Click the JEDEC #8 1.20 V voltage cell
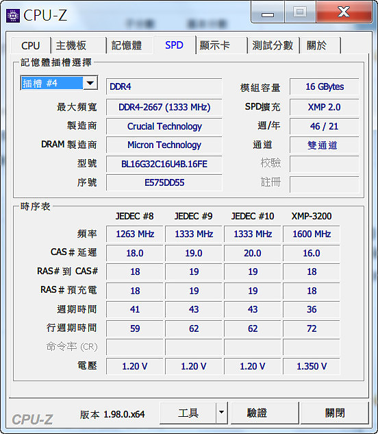Screen dimensions: 378x434 coord(135,366)
